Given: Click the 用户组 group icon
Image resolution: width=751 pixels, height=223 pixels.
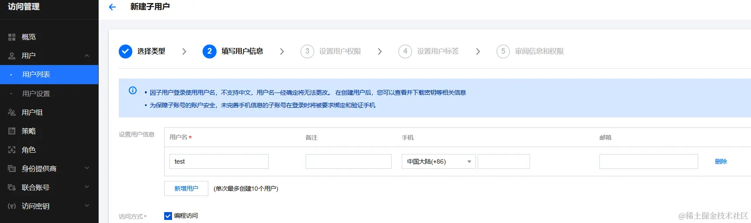Looking at the screenshot, I should [12, 112].
